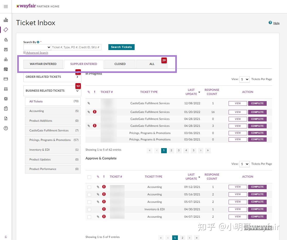Screen dimensions: 287x240
Task: Select the tickets tag icon in sidebar
Action: click(6, 30)
